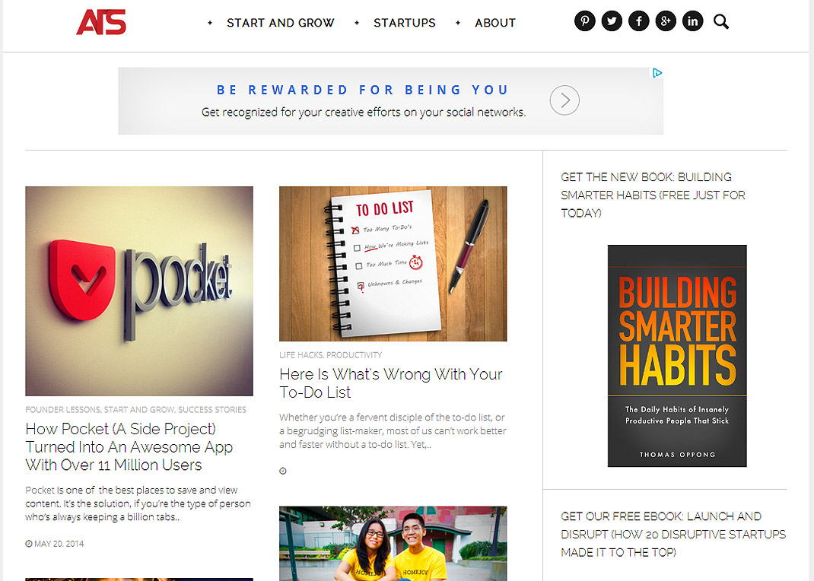This screenshot has width=814, height=581.
Task: Select the Founder Lessons category link
Action: pyautogui.click(x=62, y=410)
